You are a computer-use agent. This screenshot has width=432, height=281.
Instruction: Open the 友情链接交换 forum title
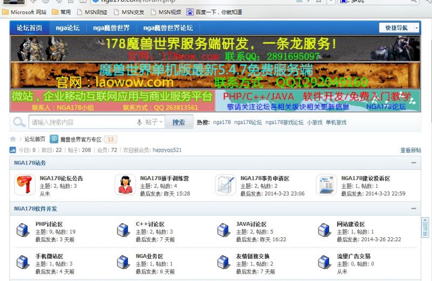pos(253,256)
